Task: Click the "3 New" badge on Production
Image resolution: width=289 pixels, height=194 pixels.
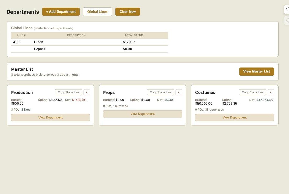Action: click(x=26, y=110)
